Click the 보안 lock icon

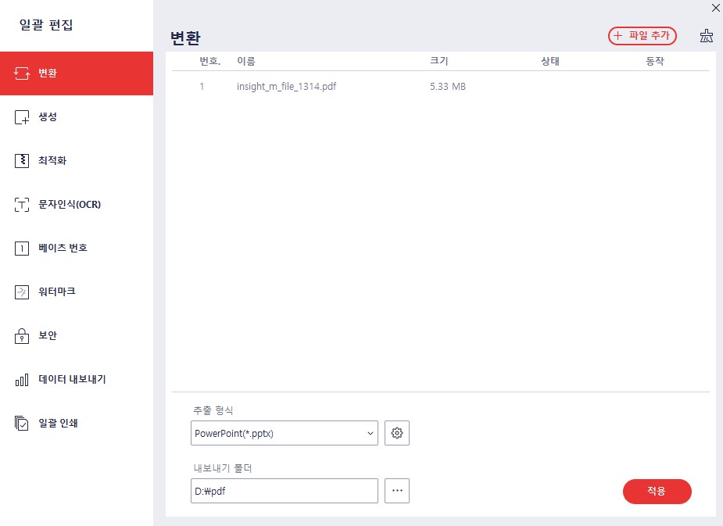click(x=22, y=336)
